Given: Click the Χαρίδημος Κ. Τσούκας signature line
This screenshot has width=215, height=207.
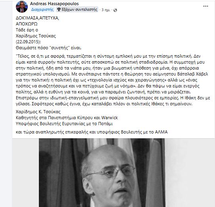Looking at the screenshot, I should tap(38, 112).
